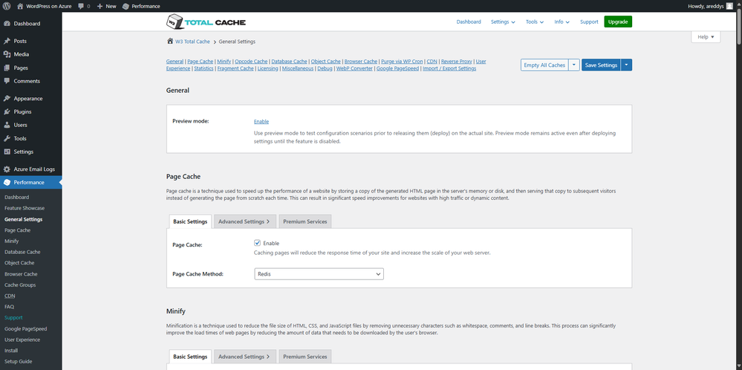Click the W3 Total Cache logo

(206, 22)
